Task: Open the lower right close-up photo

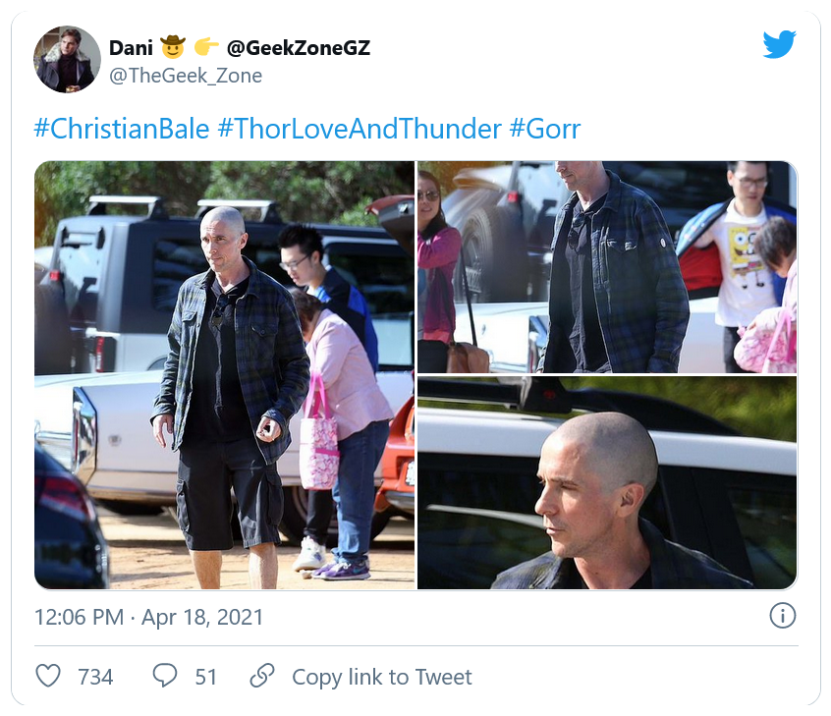Action: coord(607,483)
